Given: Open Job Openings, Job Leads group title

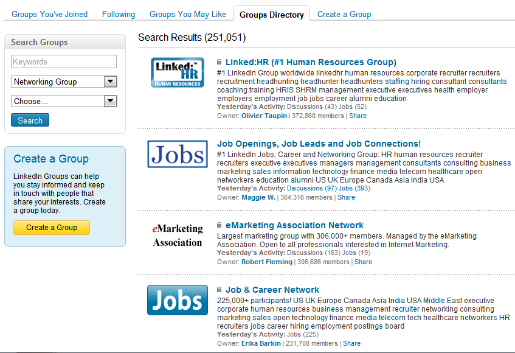Looking at the screenshot, I should click(319, 144).
